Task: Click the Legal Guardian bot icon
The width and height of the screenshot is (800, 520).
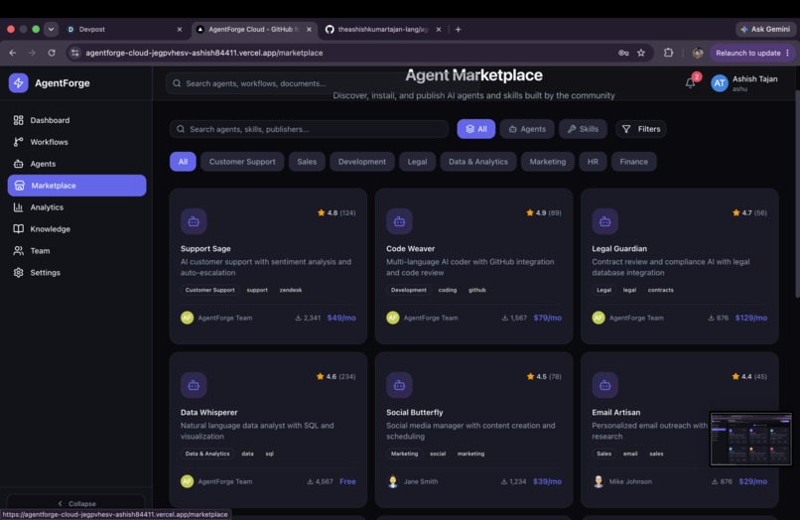Action: click(604, 221)
